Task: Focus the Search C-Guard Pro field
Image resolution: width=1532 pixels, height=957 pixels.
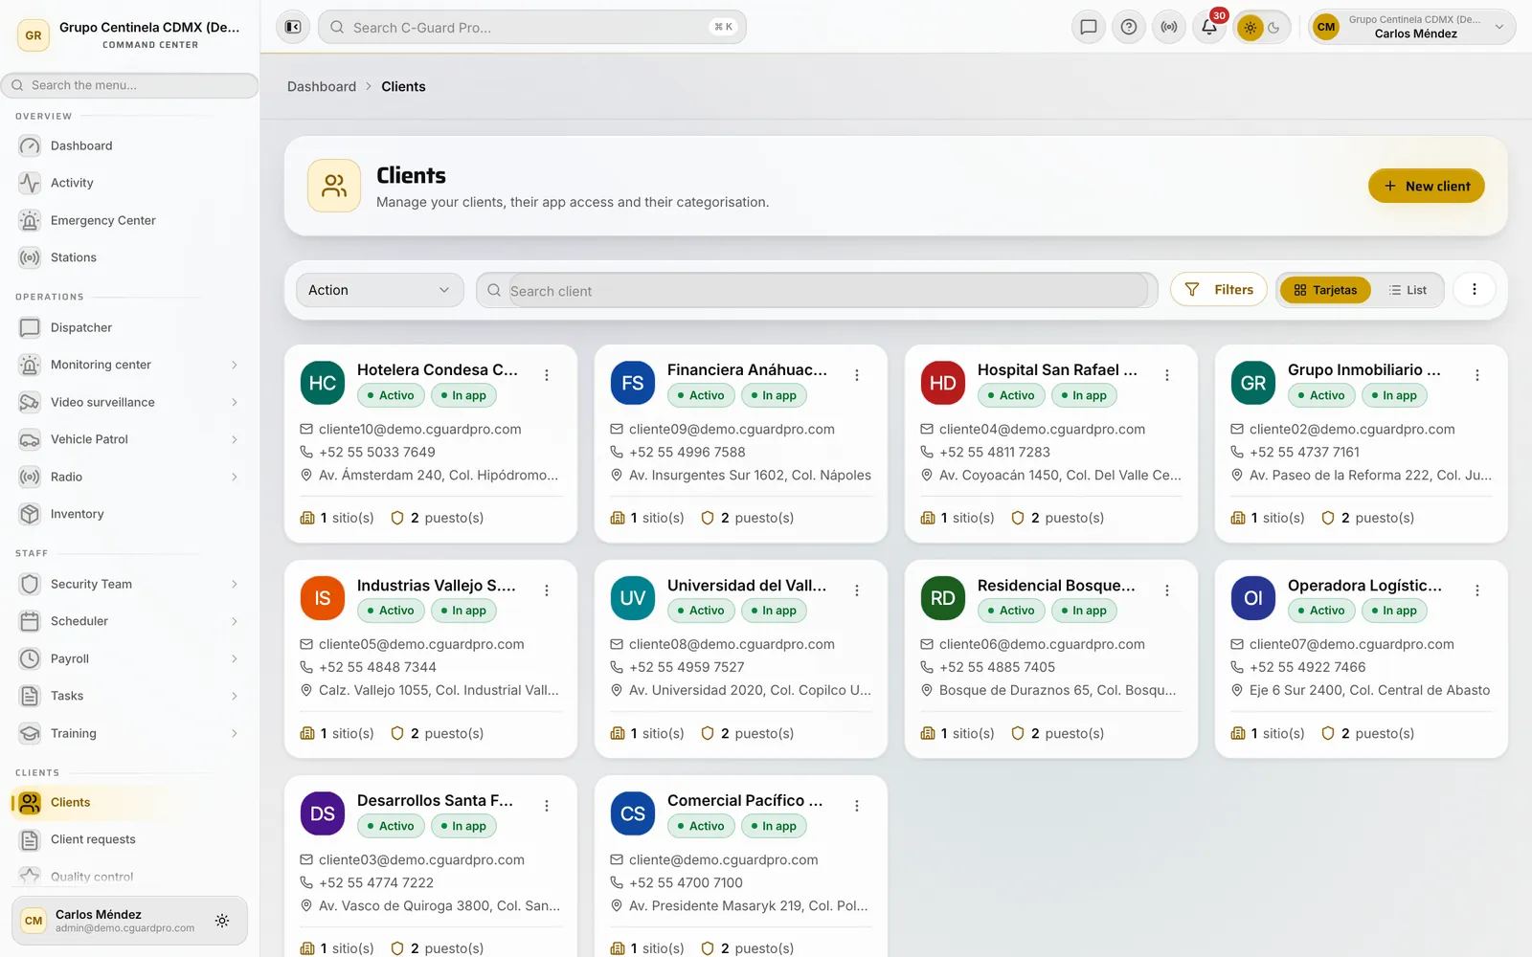Action: point(532,27)
